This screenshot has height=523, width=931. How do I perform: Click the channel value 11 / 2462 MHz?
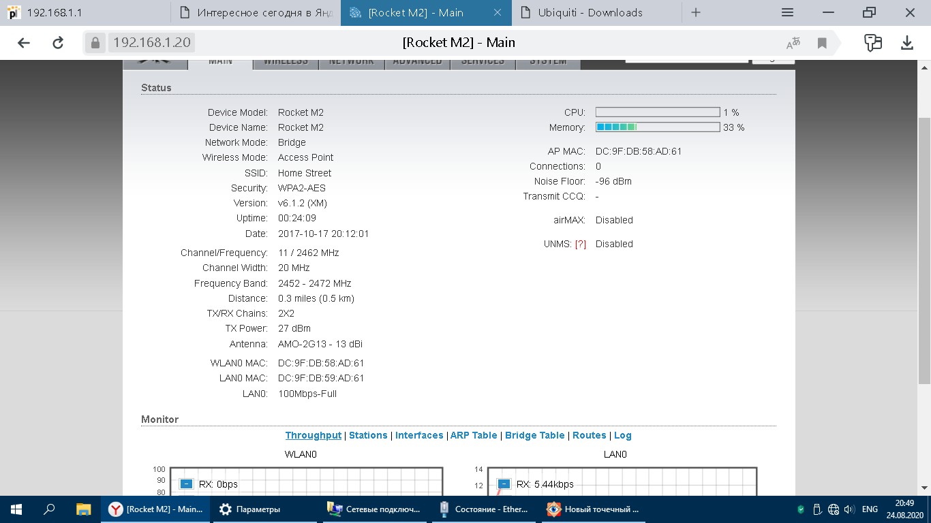[x=308, y=253]
